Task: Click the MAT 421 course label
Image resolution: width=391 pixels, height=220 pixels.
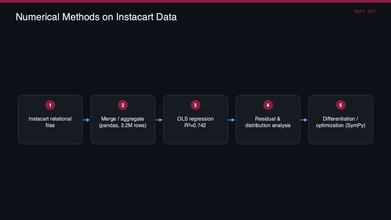Action: [365, 11]
